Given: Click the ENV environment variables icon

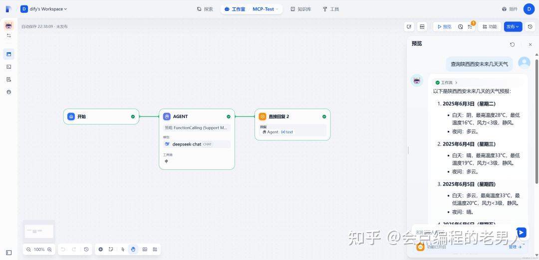Looking at the screenshot, I should 422,27.
